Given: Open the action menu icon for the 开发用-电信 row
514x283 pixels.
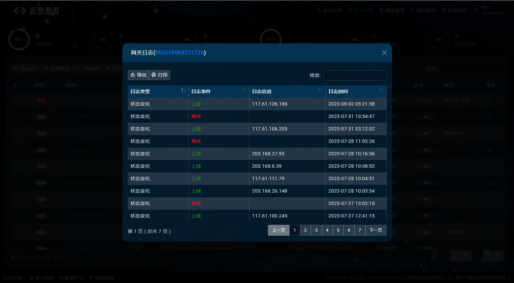Looking at the screenshot, I should pyautogui.click(x=489, y=100).
